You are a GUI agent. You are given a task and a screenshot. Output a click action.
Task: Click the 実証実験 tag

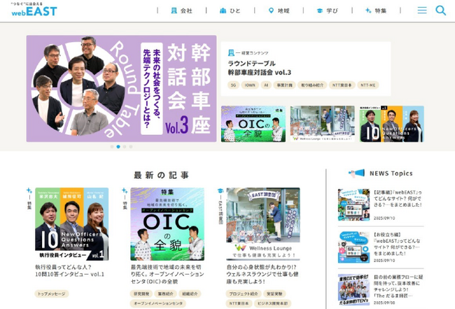click(274, 294)
